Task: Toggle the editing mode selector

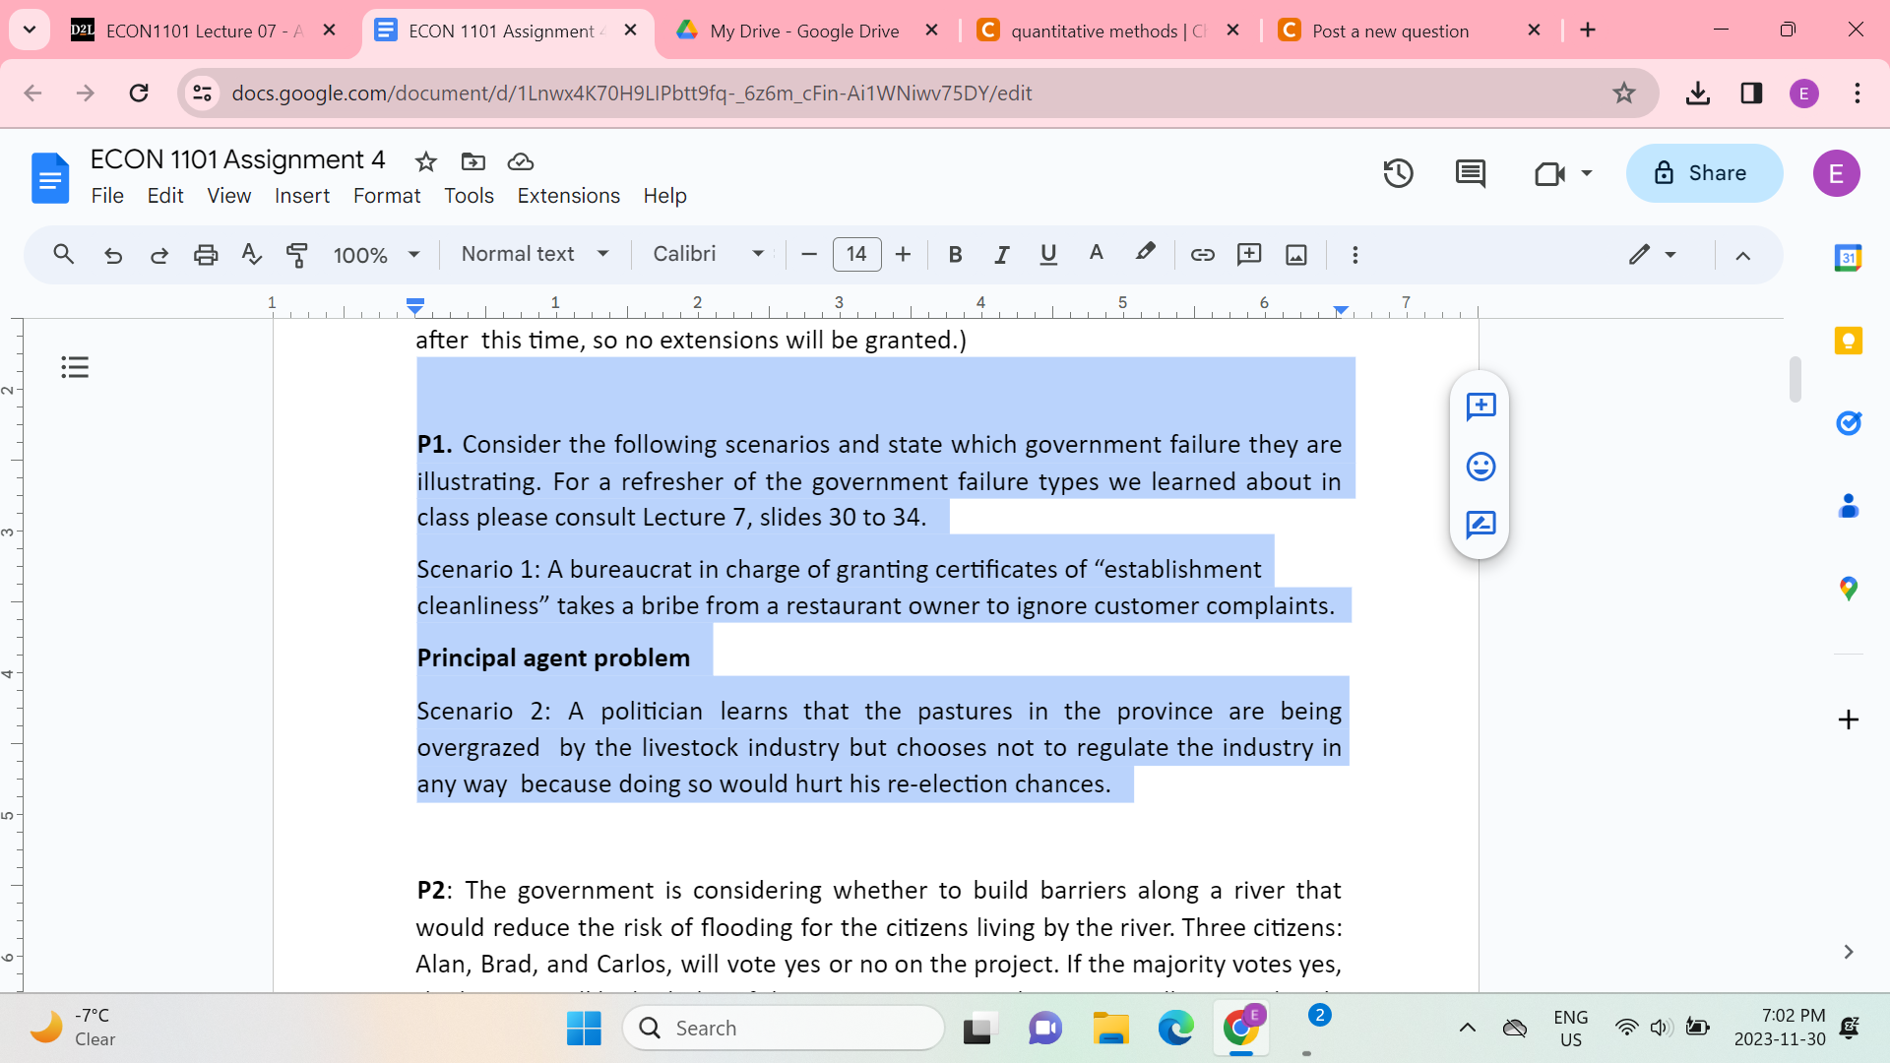Action: [x=1649, y=254]
